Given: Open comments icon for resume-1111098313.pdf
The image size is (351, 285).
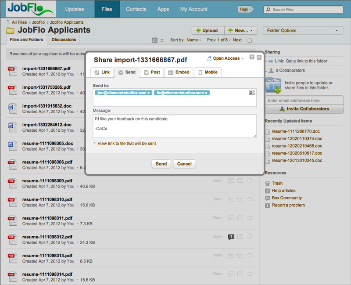Looking at the screenshot, I should [231, 256].
